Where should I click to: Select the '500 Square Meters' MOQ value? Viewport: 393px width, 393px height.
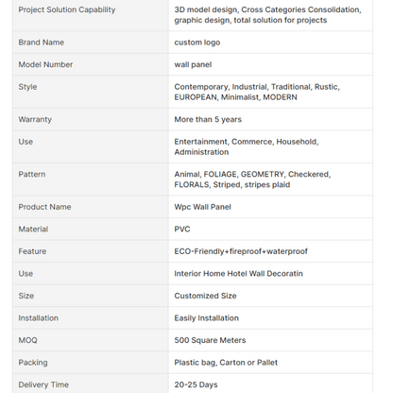(x=210, y=340)
